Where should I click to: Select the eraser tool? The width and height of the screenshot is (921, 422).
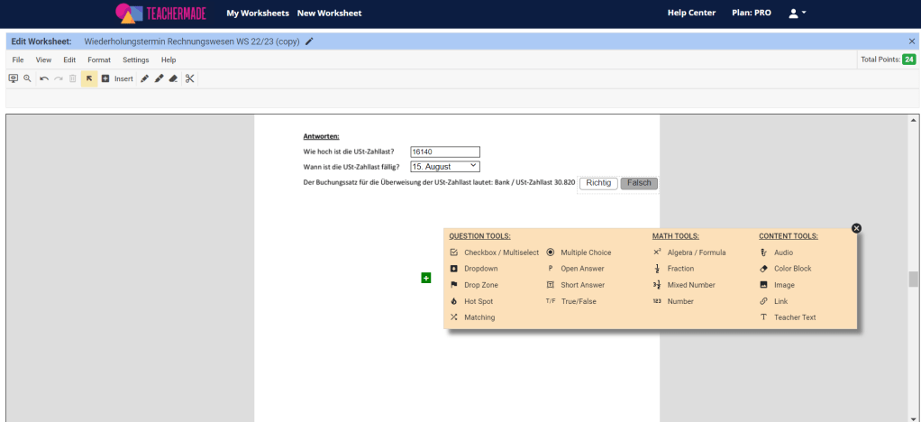[x=173, y=78]
